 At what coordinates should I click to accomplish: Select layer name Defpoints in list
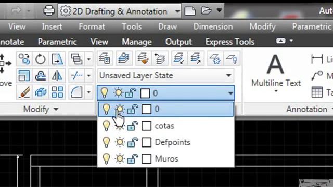[172, 142]
